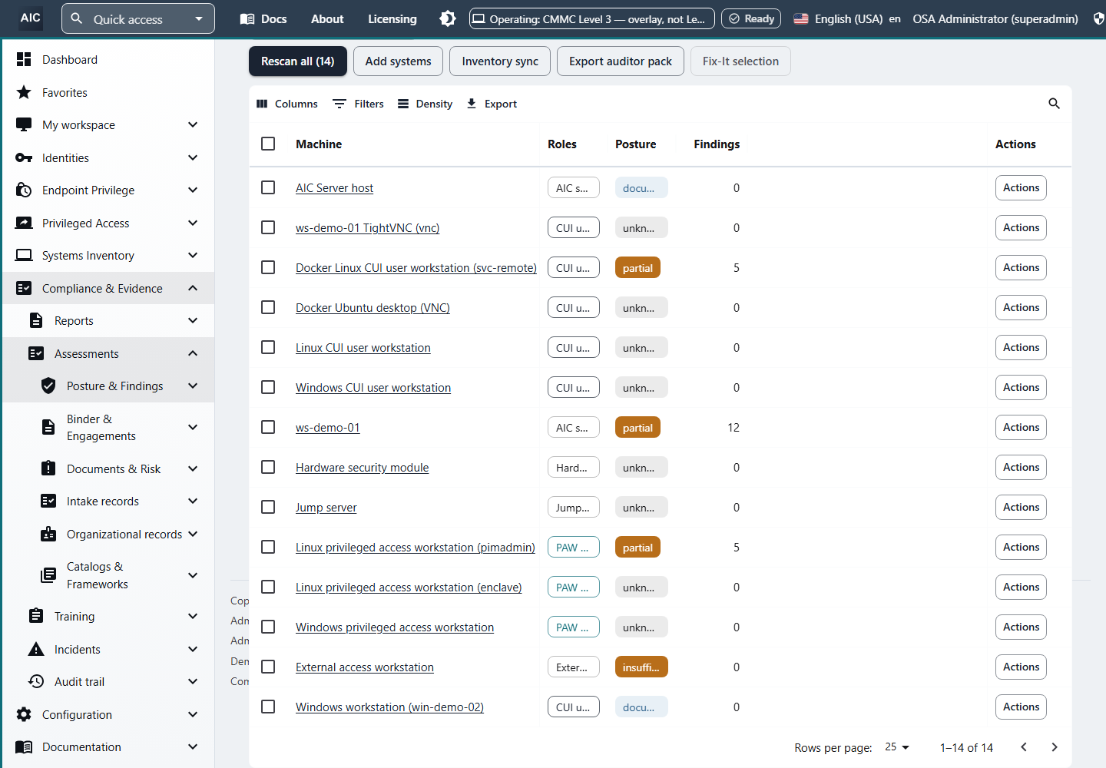Screen dimensions: 1106x768
Task: Click the Rescan all (14) button
Action: click(x=298, y=61)
